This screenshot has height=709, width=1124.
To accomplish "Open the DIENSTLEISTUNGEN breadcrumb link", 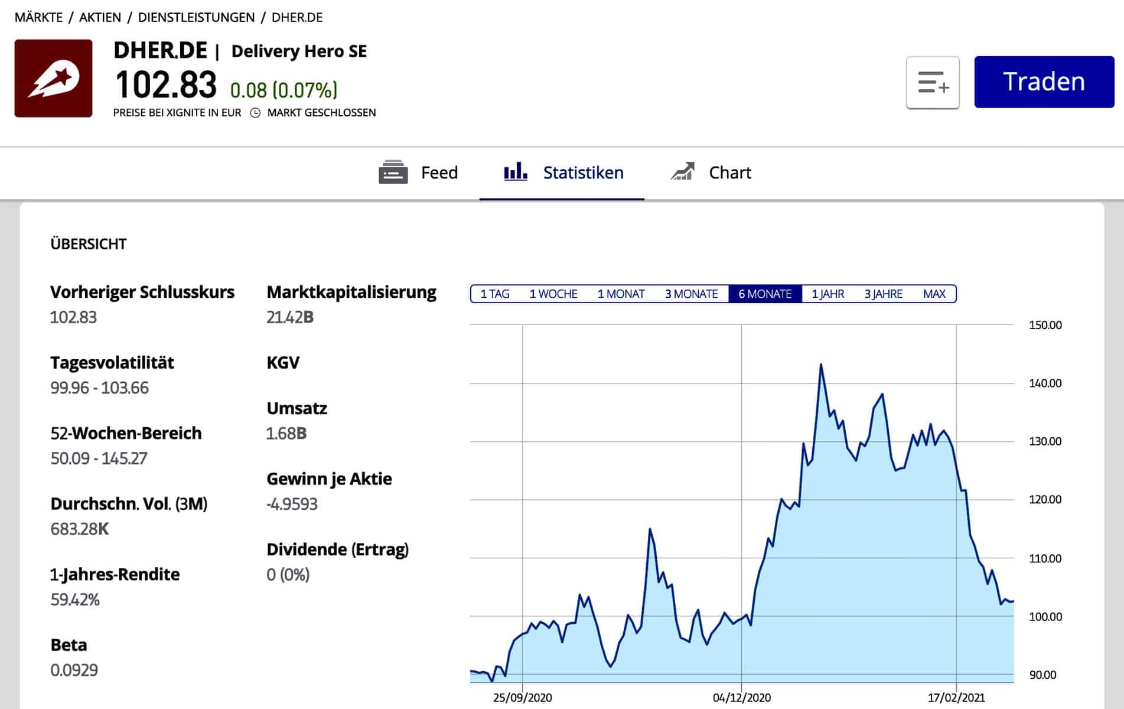I will click(196, 18).
